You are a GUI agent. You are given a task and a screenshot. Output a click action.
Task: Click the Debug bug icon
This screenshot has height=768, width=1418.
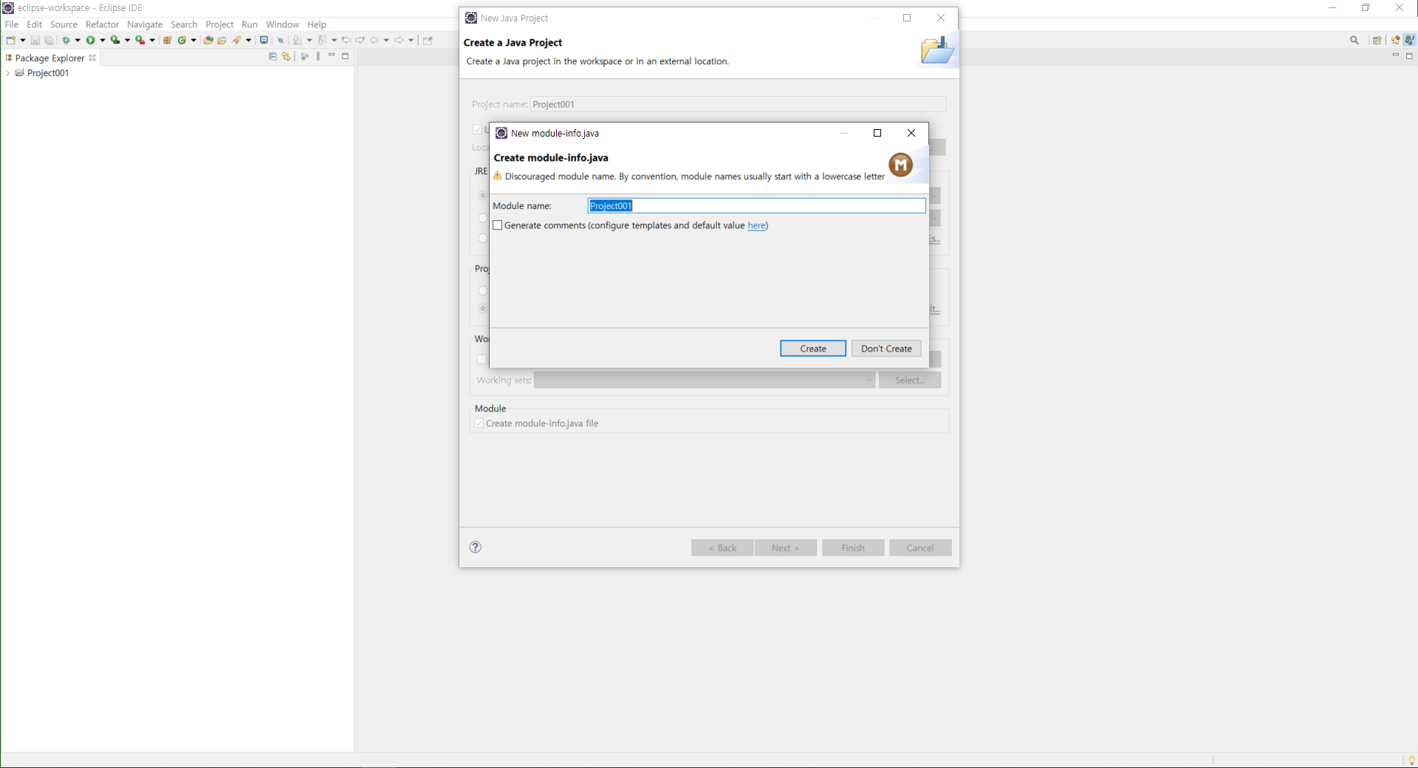pos(66,40)
